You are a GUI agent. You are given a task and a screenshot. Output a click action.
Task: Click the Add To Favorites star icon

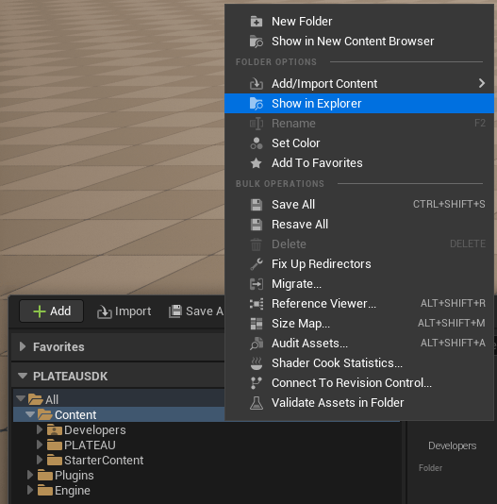coord(257,163)
